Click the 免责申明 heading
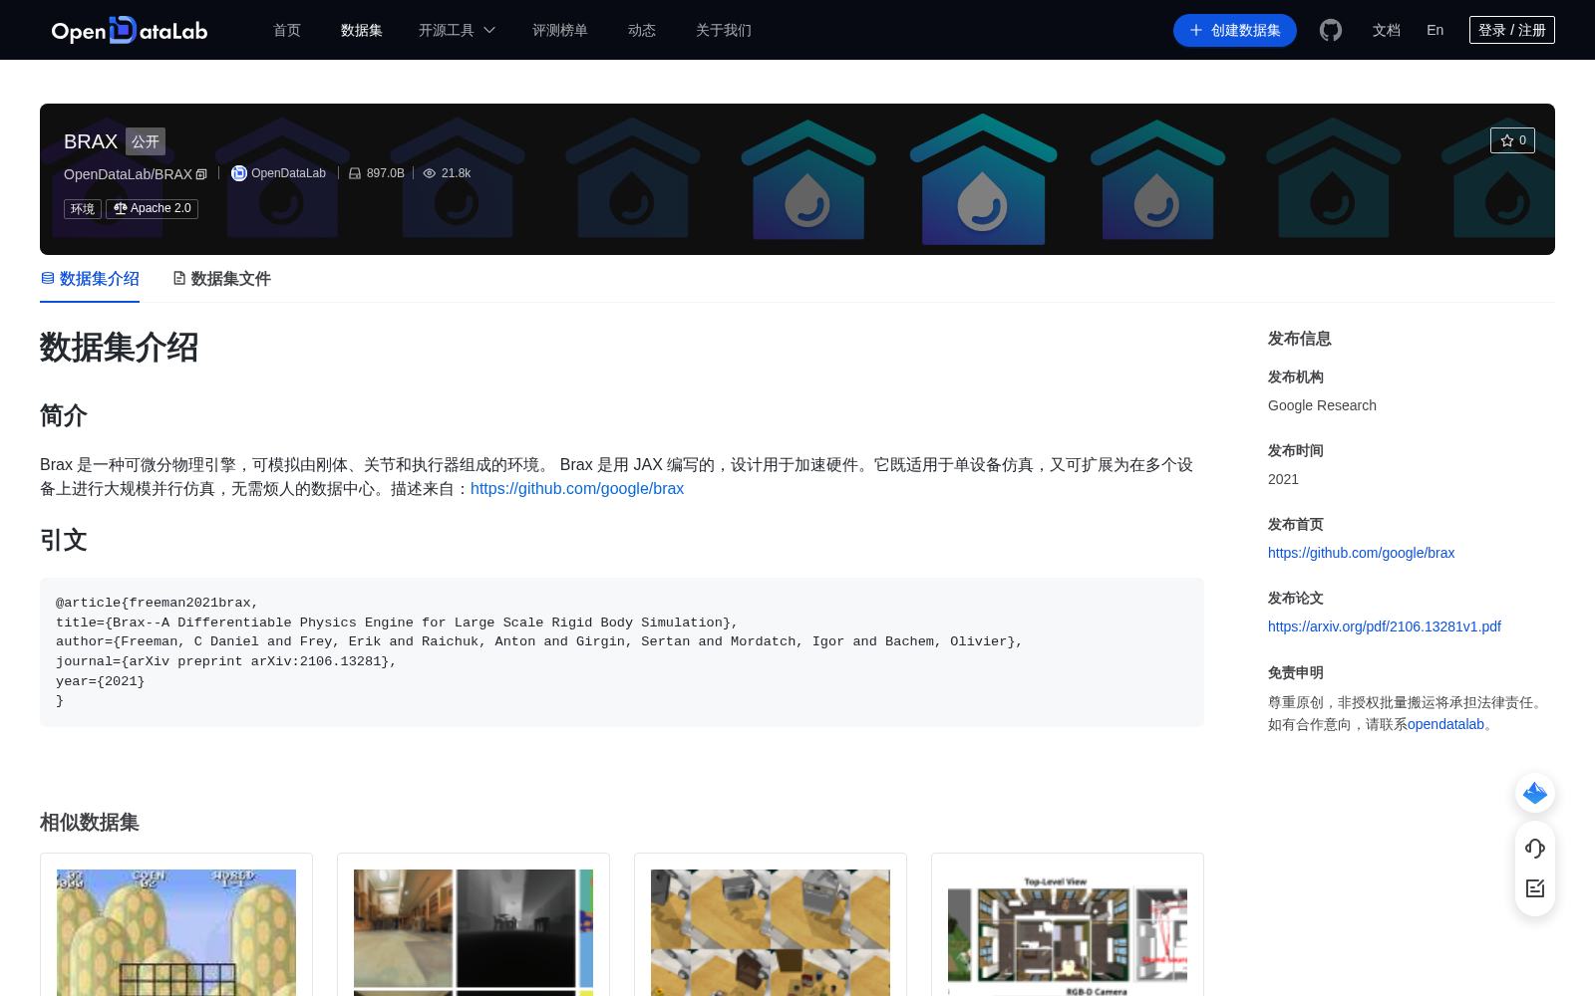The image size is (1595, 996). pos(1296,672)
